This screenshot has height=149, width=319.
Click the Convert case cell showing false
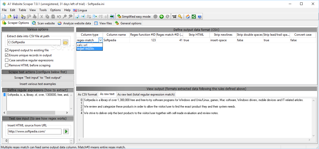click(303, 40)
